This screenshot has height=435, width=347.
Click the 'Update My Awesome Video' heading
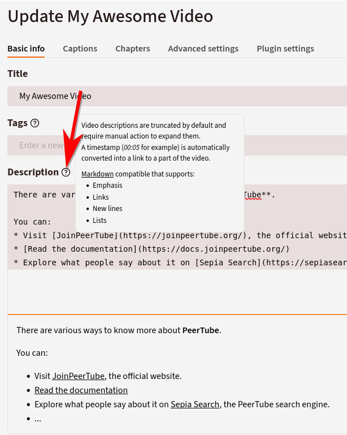[110, 16]
